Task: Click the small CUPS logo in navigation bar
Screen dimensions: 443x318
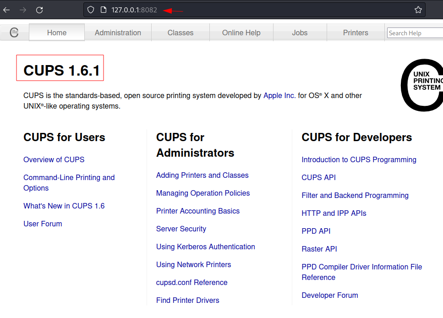Action: tap(14, 33)
